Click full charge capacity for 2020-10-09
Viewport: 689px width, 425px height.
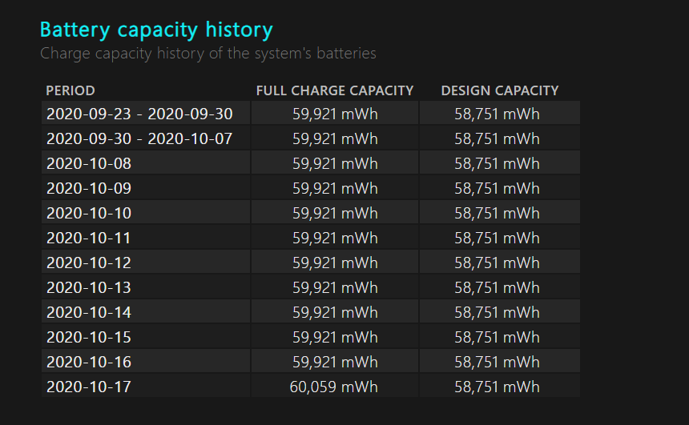pos(335,188)
